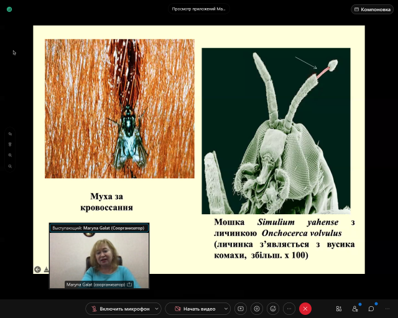Open the reactions smiley icon
The height and width of the screenshot is (318, 398).
[x=273, y=309]
